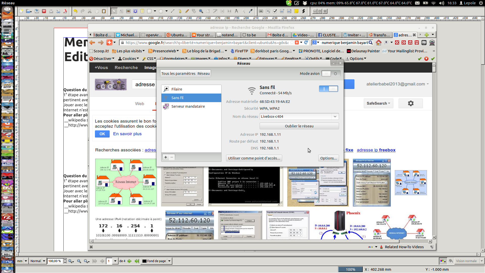Viewport: 485px width, 273px height.
Task: Open the SafeSearch dropdown
Action: pos(378,103)
